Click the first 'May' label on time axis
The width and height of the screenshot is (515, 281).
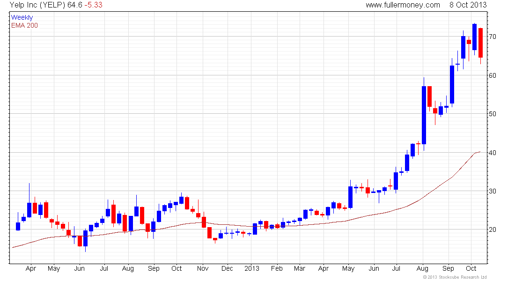(54, 269)
